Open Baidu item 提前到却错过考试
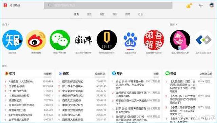Viewport: 217px width, 123px height. pos(73,82)
